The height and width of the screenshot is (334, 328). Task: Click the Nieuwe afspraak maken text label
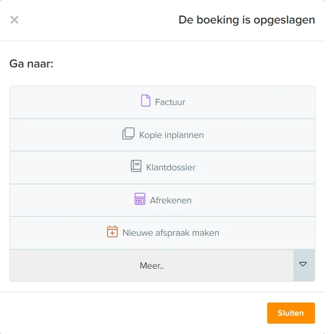171,233
